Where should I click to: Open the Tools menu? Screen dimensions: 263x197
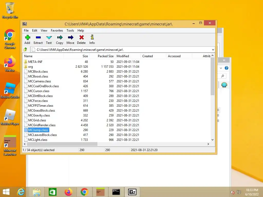70,31
